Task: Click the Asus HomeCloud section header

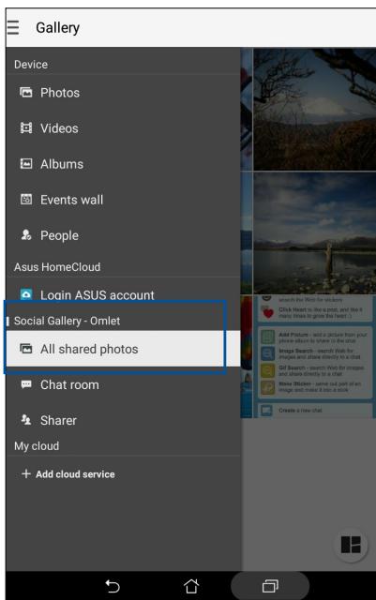Action: click(x=57, y=266)
